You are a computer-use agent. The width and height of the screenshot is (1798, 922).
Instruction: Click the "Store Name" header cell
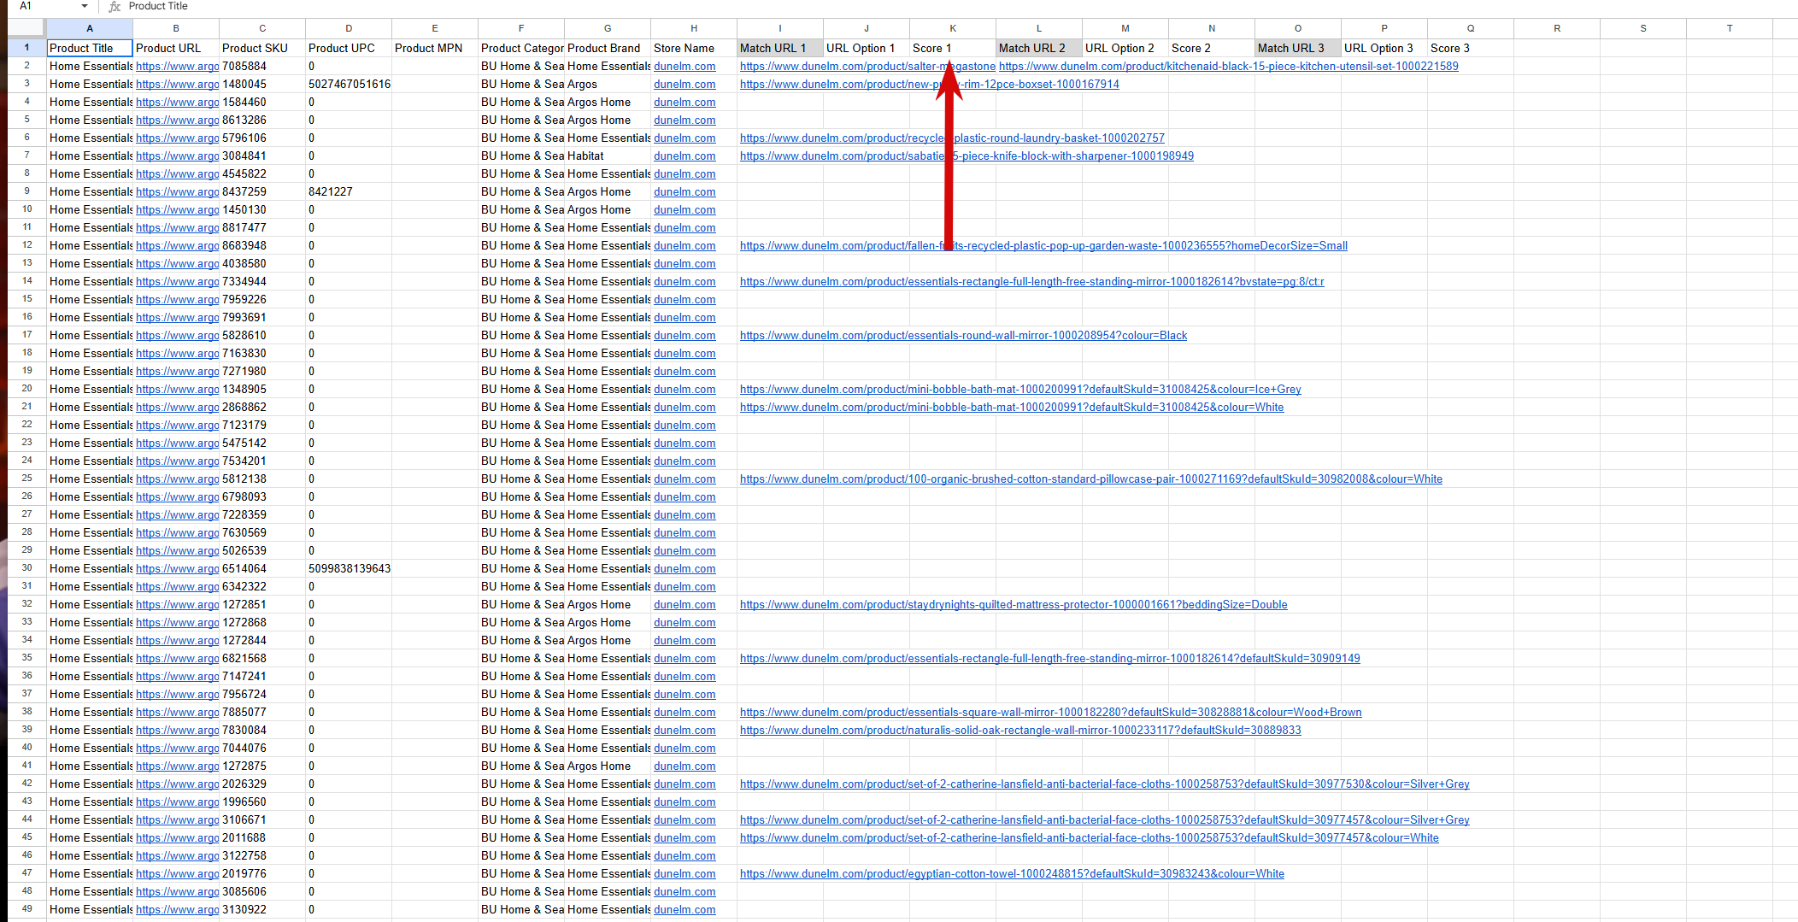pyautogui.click(x=694, y=48)
